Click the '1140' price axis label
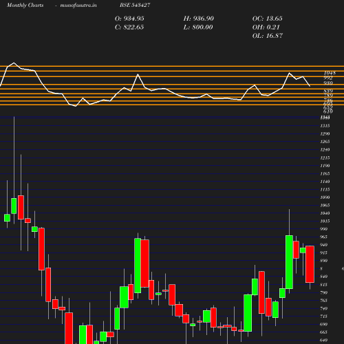This screenshot has height=344, width=344. point(325,182)
